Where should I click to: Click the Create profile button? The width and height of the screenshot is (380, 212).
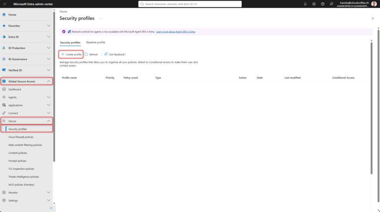(71, 54)
